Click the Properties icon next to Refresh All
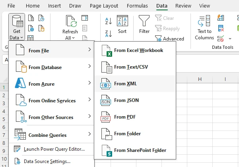The image size is (239, 167). (x=85, y=28)
